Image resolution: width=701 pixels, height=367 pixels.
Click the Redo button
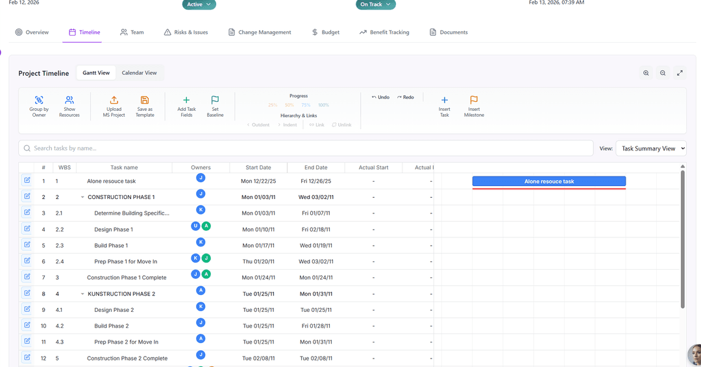click(406, 97)
